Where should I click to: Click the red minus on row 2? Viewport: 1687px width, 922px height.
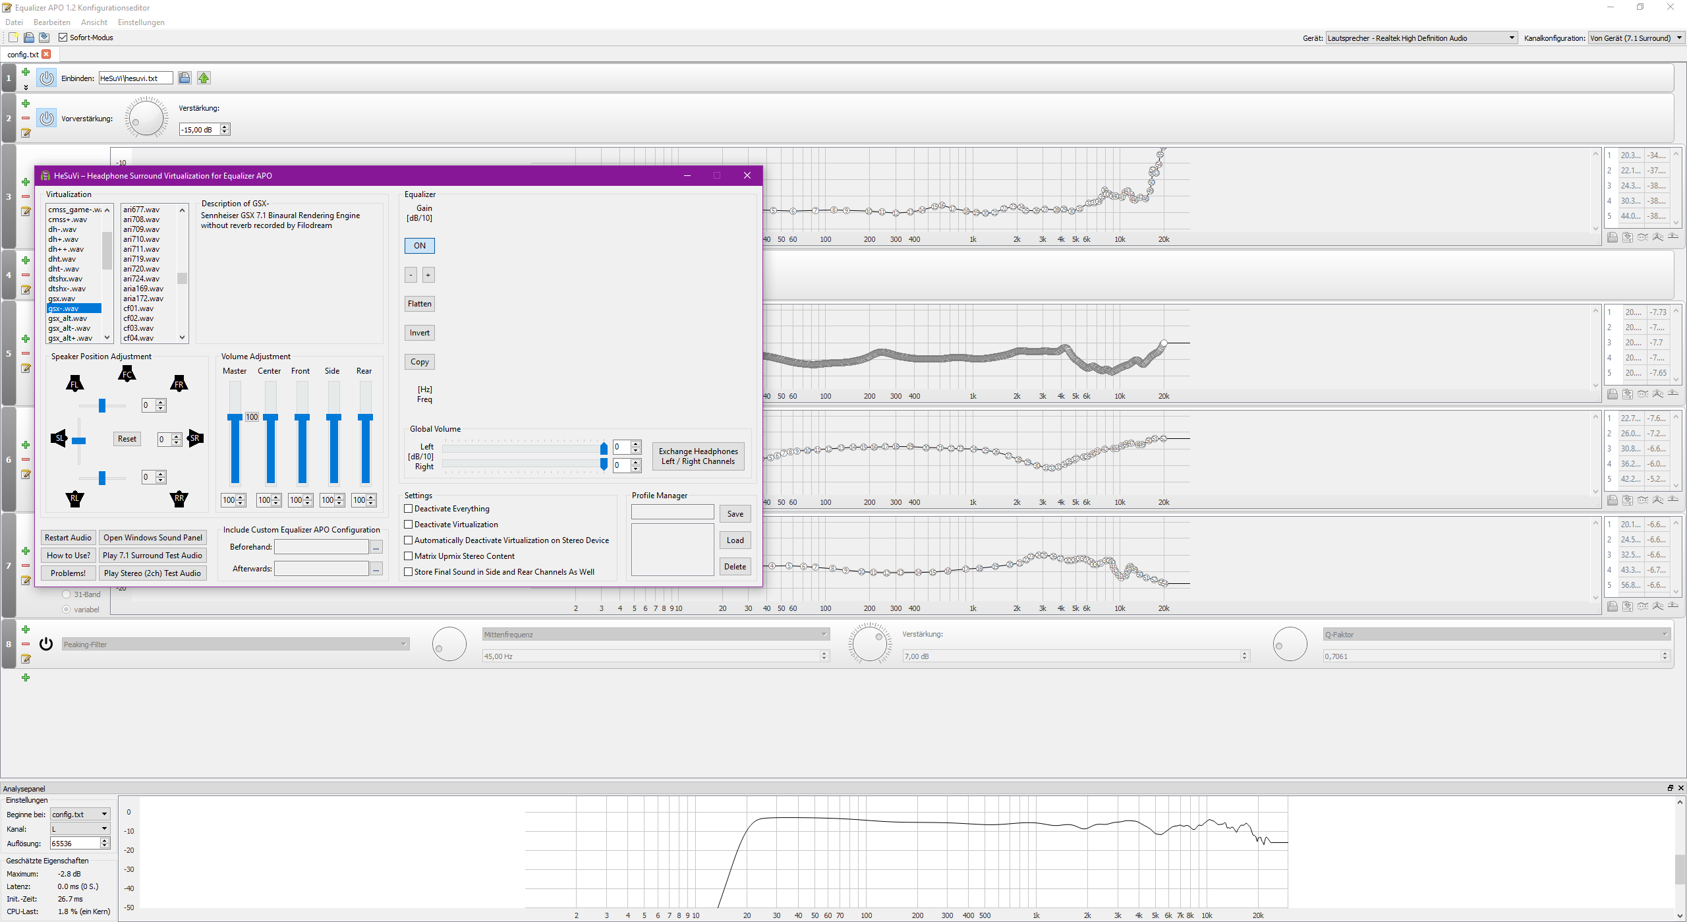(26, 119)
